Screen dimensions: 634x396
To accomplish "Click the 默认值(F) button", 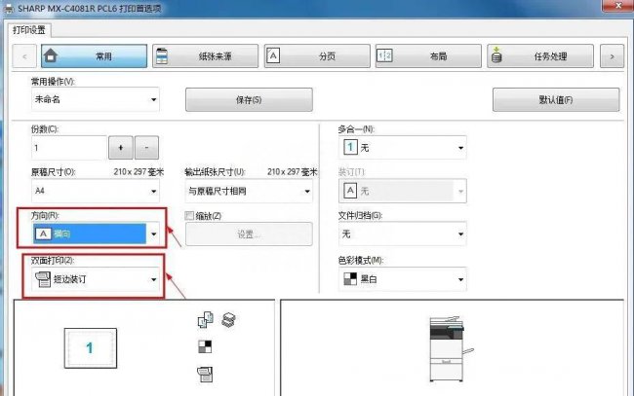I will tap(556, 99).
